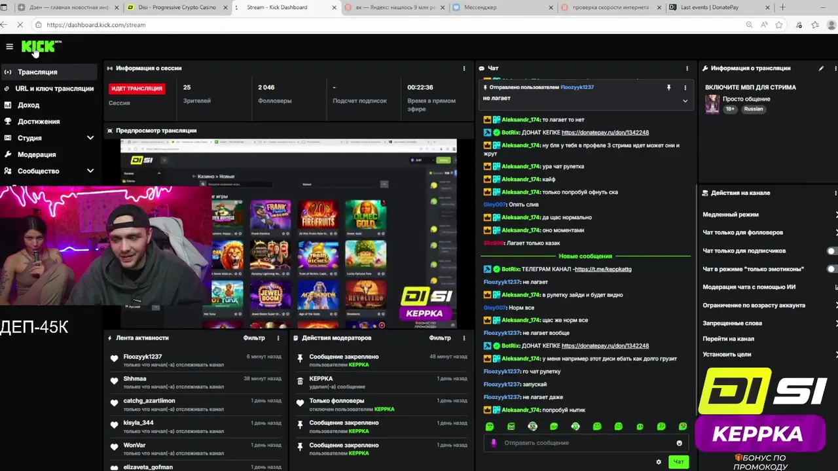Screen dimensions: 838x471
Task: Stop page loading with X button
Action: (x=21, y=25)
